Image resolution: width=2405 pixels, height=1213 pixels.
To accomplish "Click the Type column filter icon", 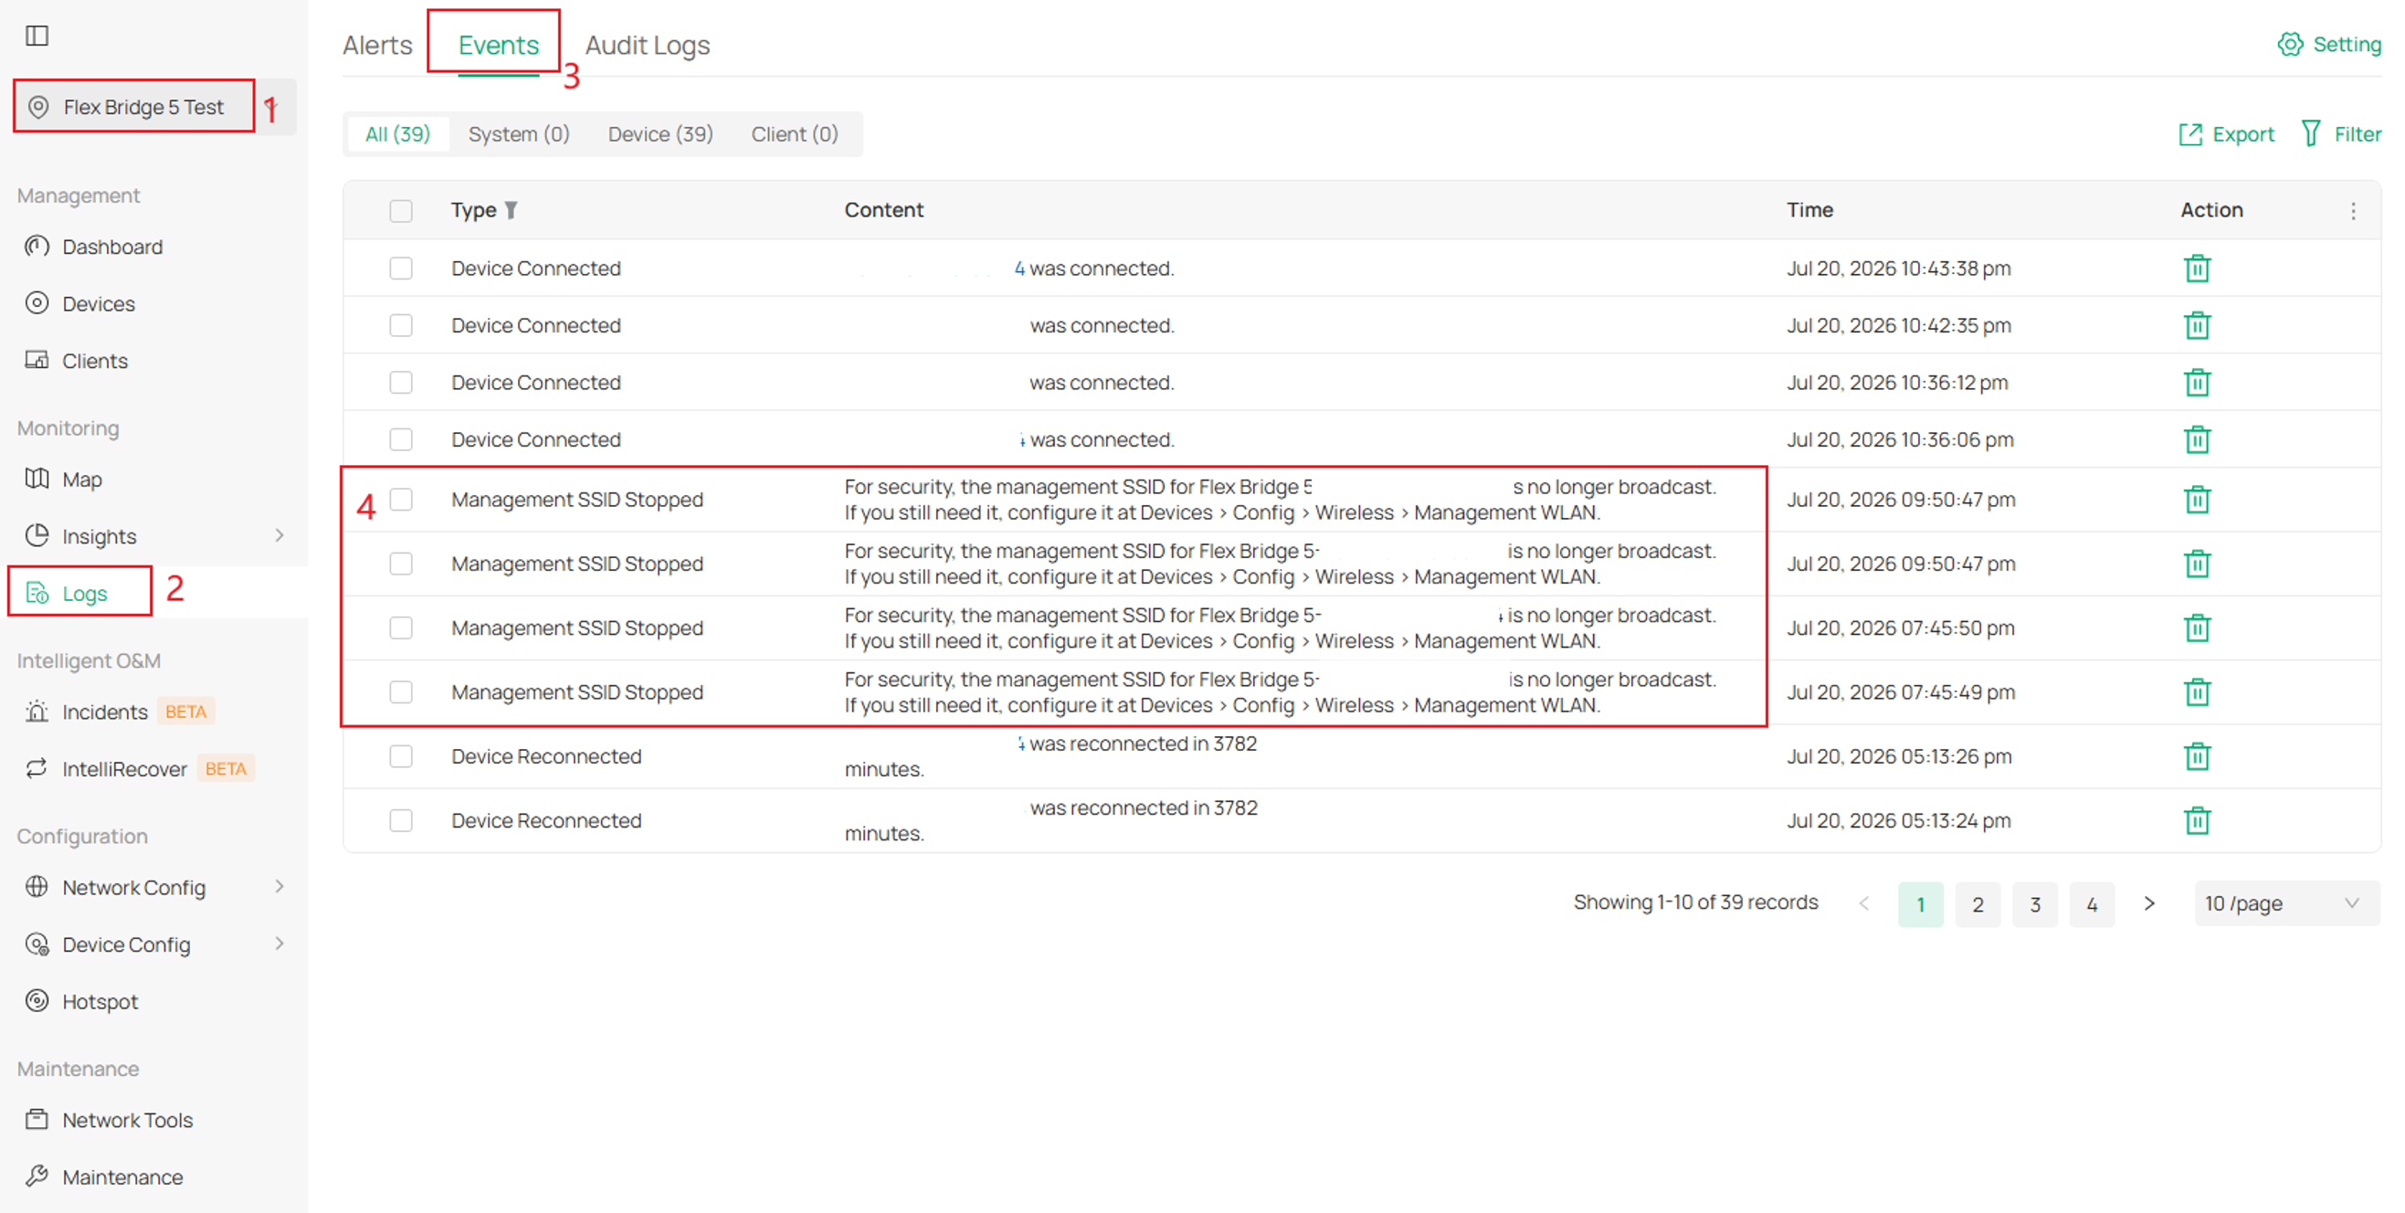I will 511,210.
